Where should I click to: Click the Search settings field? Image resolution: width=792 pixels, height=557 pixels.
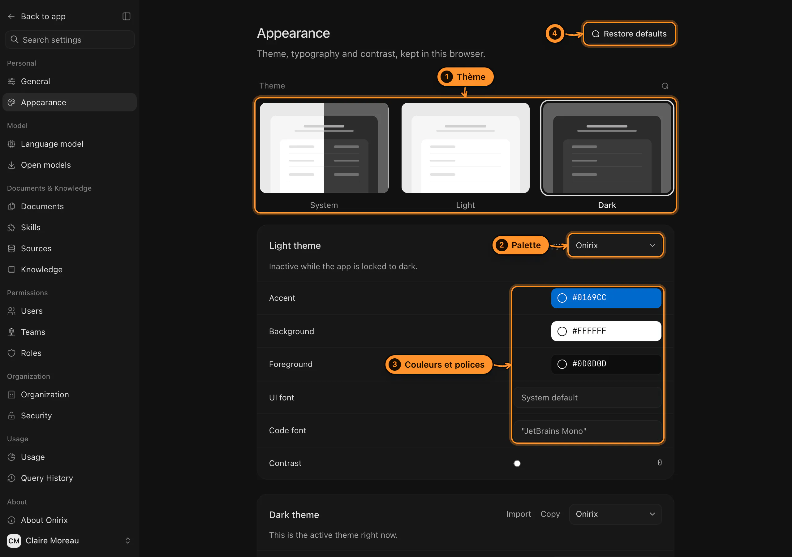(70, 40)
